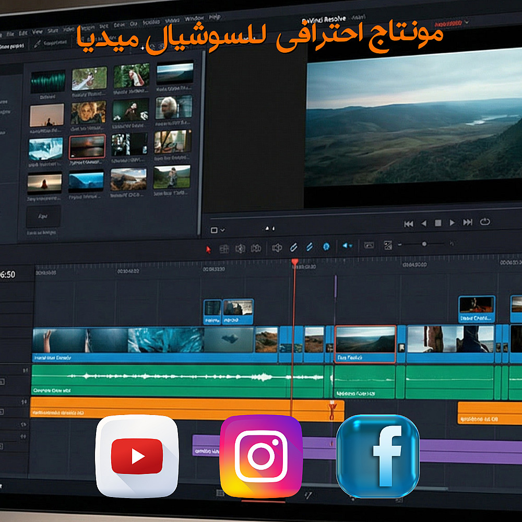Click the zoom-to-fit timeline icon
Image resolution: width=522 pixels, height=522 pixels.
pyautogui.click(x=388, y=245)
